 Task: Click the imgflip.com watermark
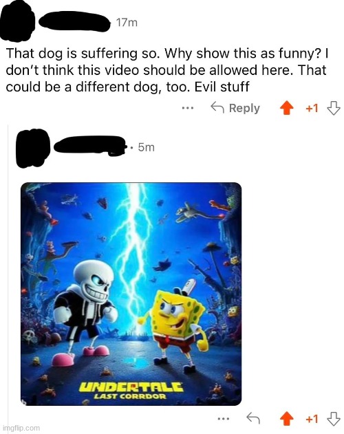(x=21, y=428)
